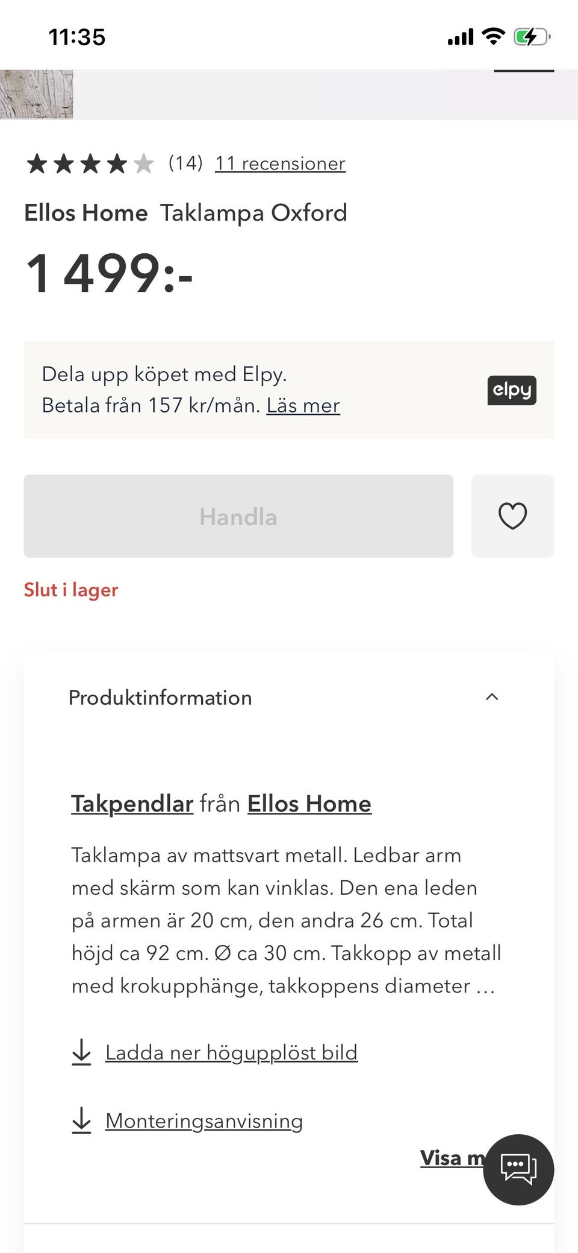This screenshot has height=1253, width=578.
Task: Open the 11 recensioner reviews link
Action: point(280,163)
